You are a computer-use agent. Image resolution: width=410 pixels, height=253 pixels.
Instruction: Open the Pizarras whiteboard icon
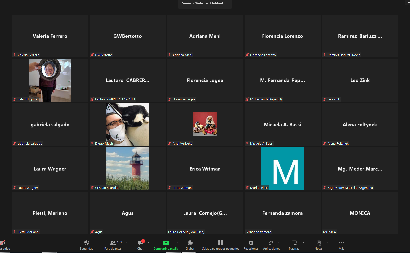(x=294, y=243)
